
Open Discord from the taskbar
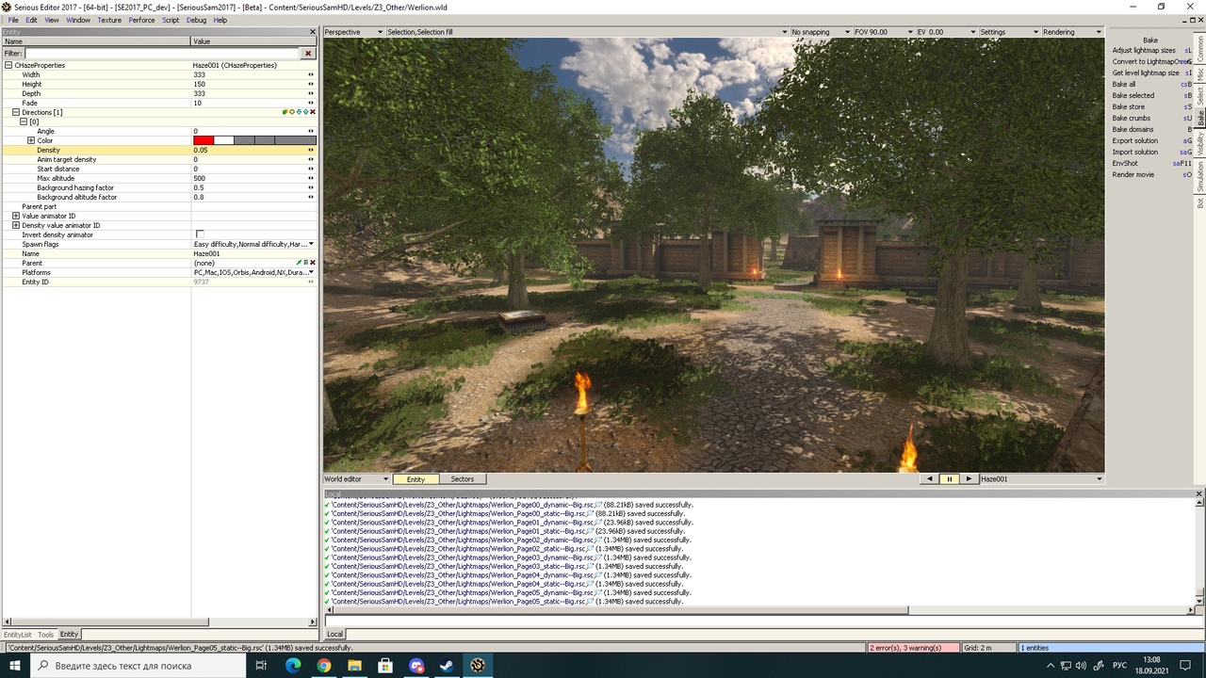417,666
